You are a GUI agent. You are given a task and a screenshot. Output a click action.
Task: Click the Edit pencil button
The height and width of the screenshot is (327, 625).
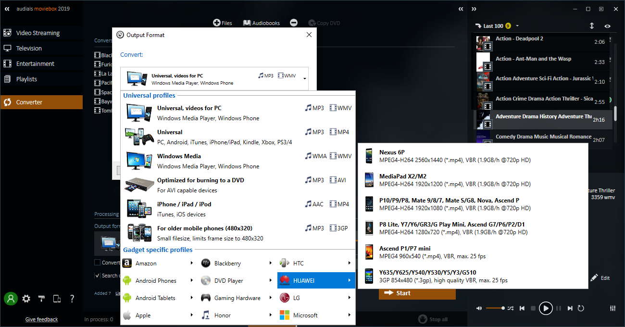point(600,278)
